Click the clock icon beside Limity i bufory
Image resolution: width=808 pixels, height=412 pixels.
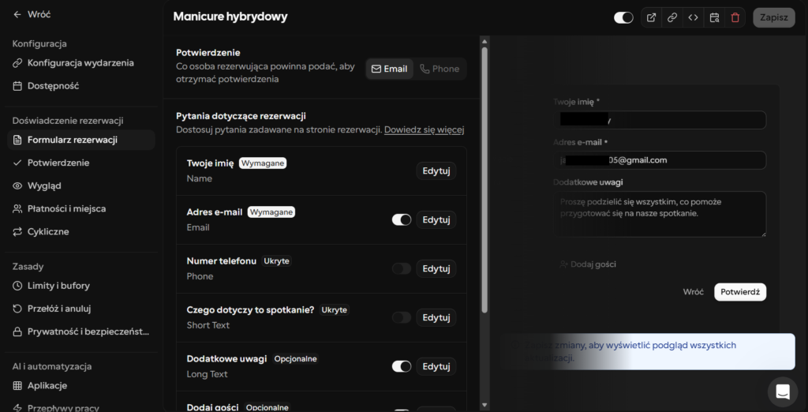click(x=17, y=286)
